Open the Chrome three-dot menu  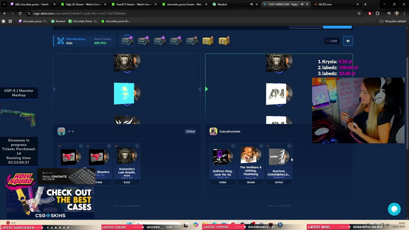405,13
